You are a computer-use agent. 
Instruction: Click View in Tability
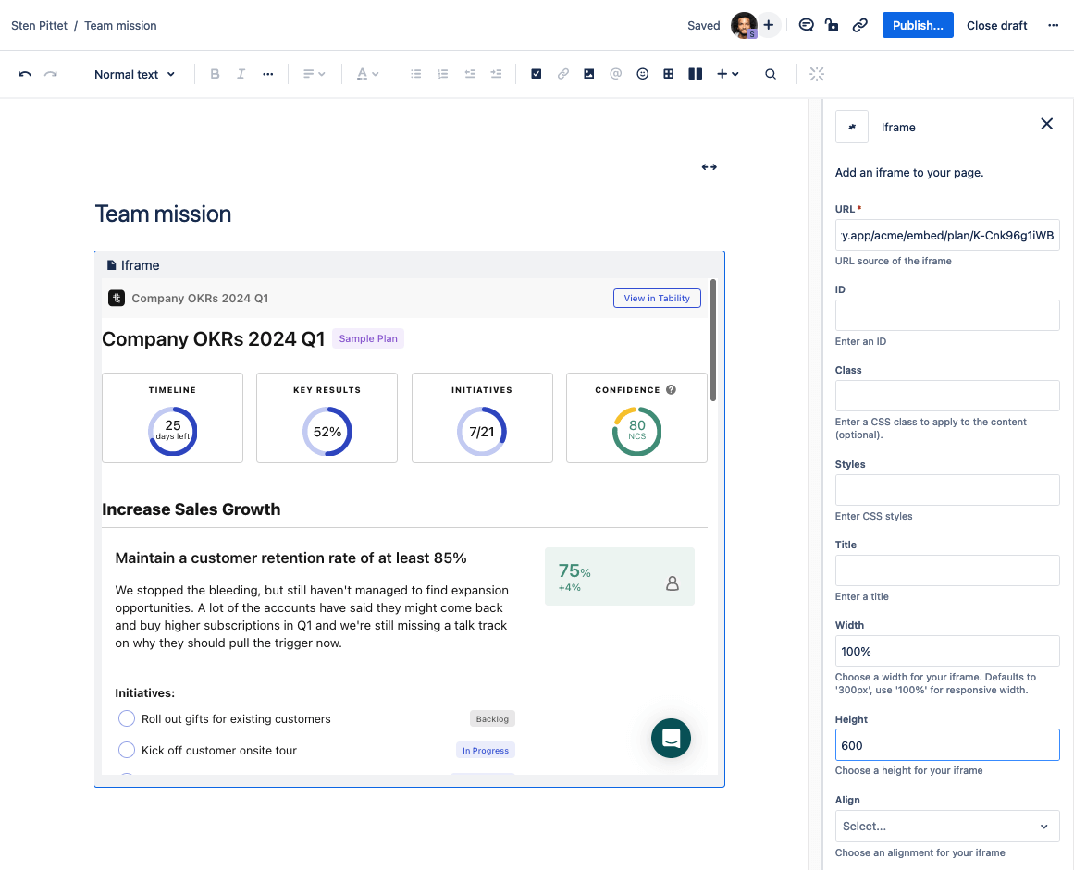pos(657,298)
